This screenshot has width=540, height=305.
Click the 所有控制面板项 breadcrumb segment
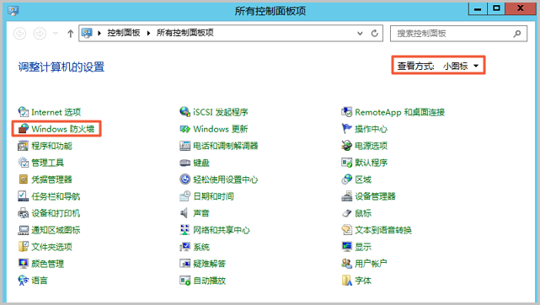coord(185,33)
